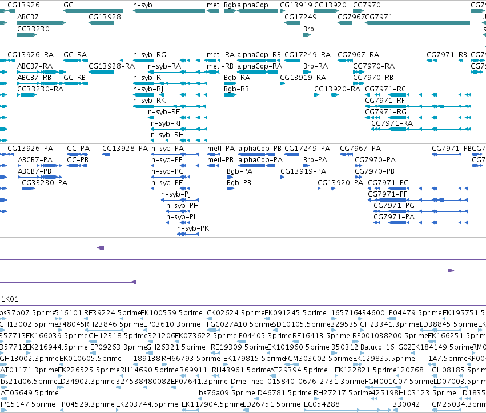Select the GC-RB transcript label

click(x=75, y=78)
